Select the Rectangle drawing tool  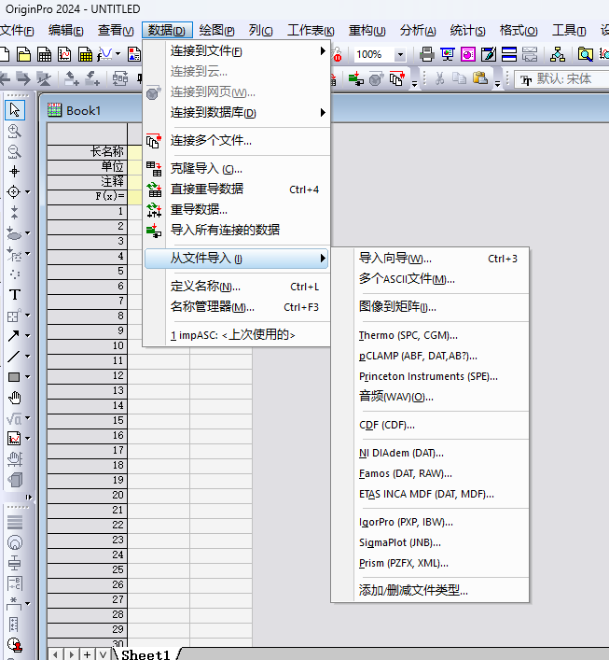pyautogui.click(x=14, y=377)
